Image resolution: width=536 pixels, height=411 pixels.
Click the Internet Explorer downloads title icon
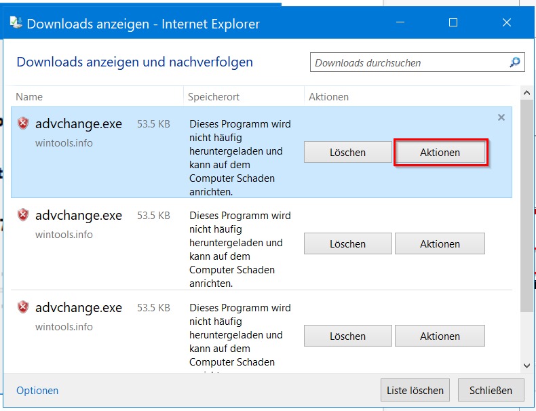tap(16, 24)
